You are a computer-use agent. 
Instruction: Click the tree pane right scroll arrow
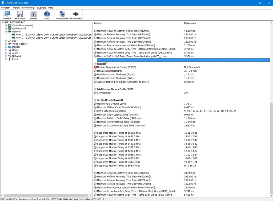tap(90, 195)
